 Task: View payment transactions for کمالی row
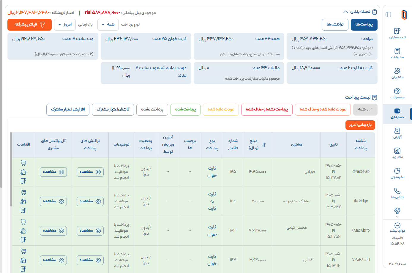pyautogui.click(x=90, y=260)
